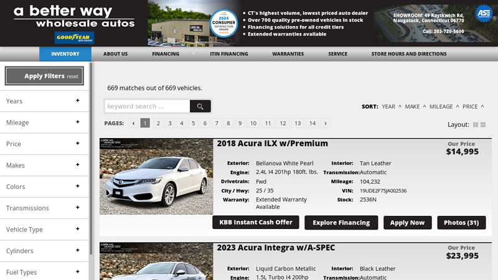The image size is (498, 280).
Task: Go to page 14
Action: (x=312, y=123)
